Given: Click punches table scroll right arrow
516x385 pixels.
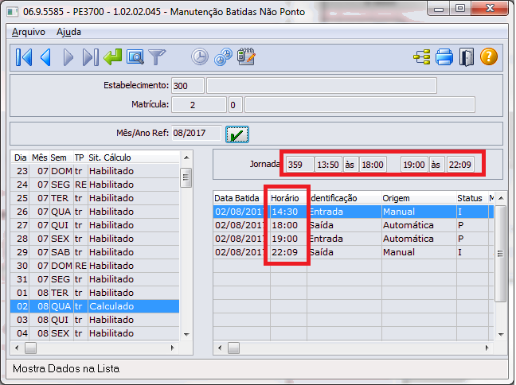Looking at the screenshot, I should (487, 348).
